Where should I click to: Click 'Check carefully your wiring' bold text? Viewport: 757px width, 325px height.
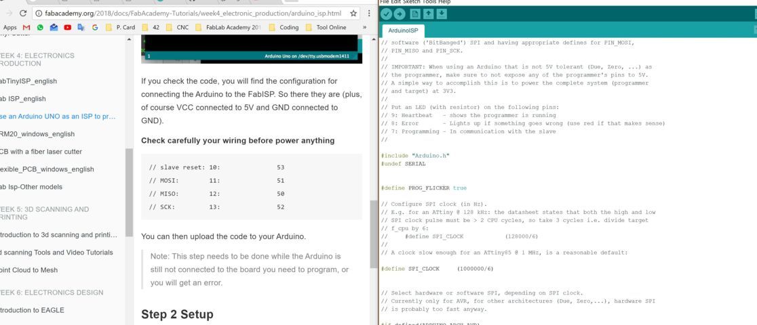(237, 141)
